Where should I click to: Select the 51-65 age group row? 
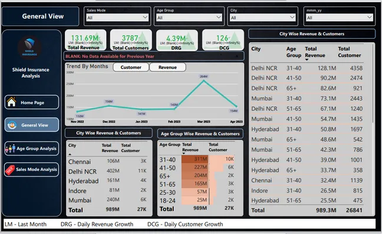click(x=197, y=184)
